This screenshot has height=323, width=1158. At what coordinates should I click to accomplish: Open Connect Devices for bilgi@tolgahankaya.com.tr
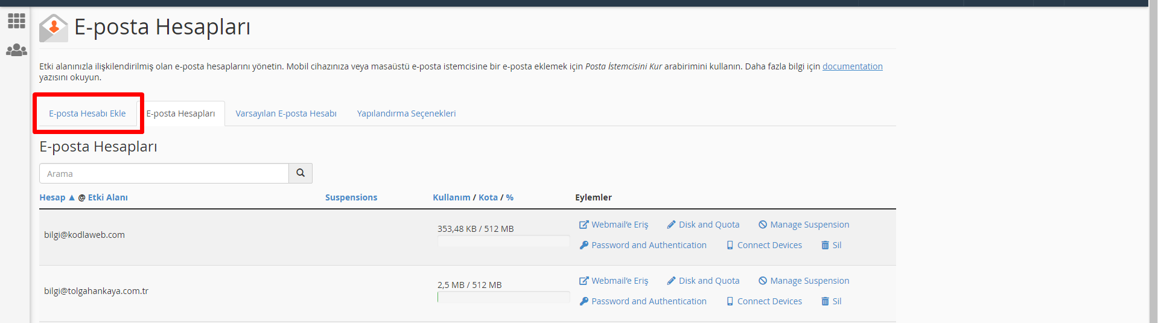pyautogui.click(x=764, y=301)
